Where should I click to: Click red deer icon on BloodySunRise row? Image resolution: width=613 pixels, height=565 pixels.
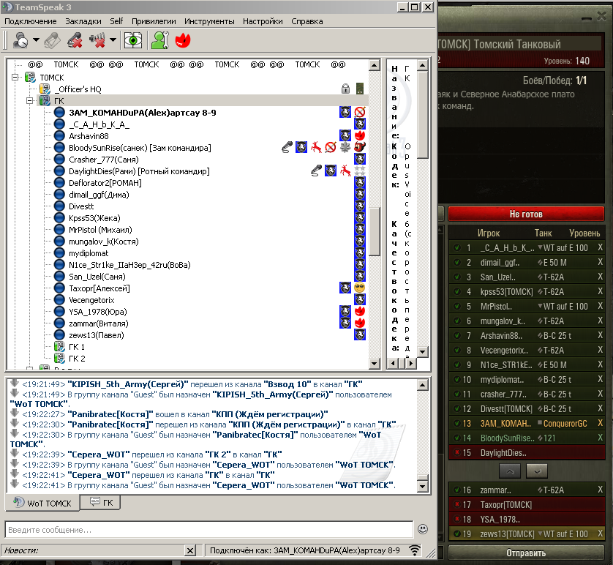pos(316,147)
